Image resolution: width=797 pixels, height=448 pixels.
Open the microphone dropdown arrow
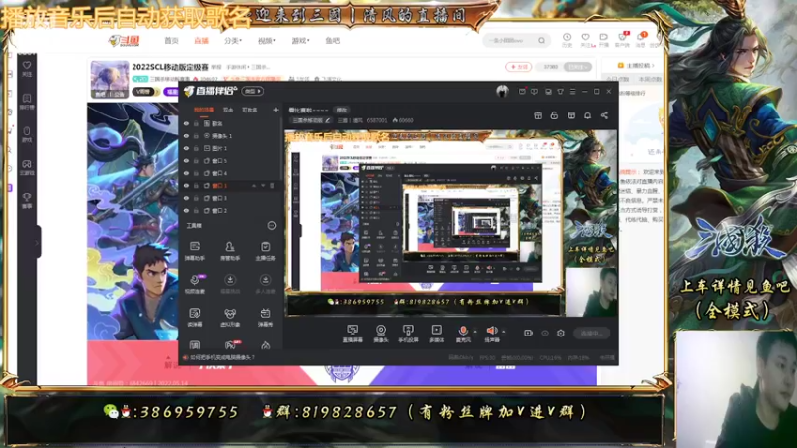point(475,332)
